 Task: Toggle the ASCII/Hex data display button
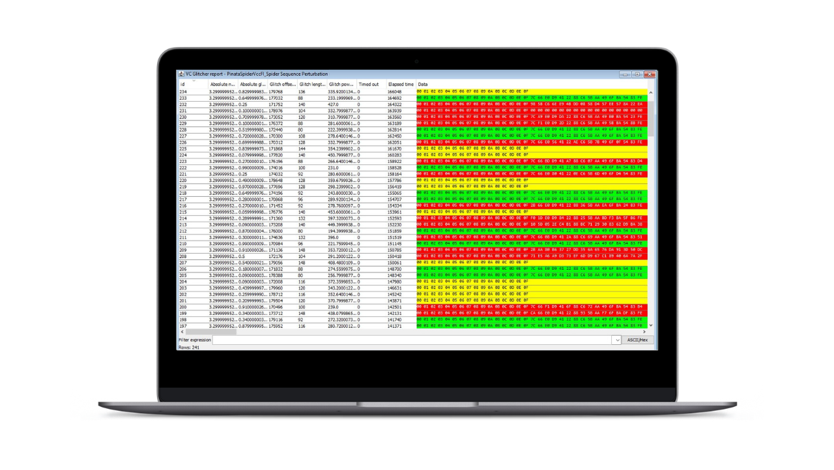click(638, 340)
